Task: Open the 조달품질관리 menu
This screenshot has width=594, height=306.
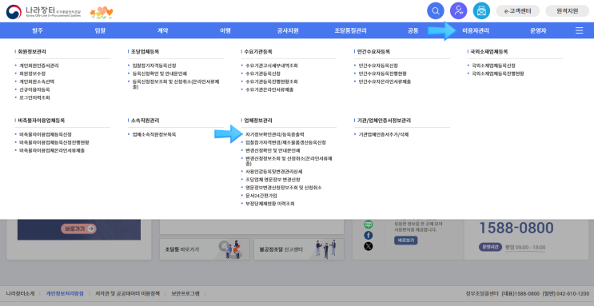Action: tap(350, 30)
